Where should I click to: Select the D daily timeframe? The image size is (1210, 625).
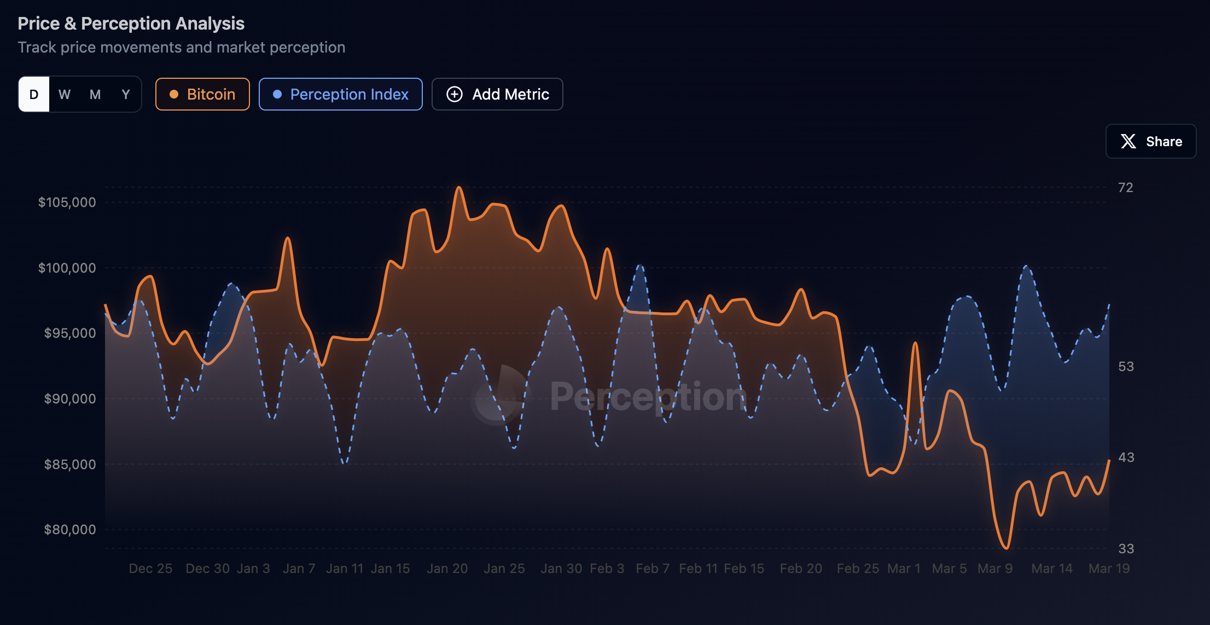pyautogui.click(x=34, y=94)
